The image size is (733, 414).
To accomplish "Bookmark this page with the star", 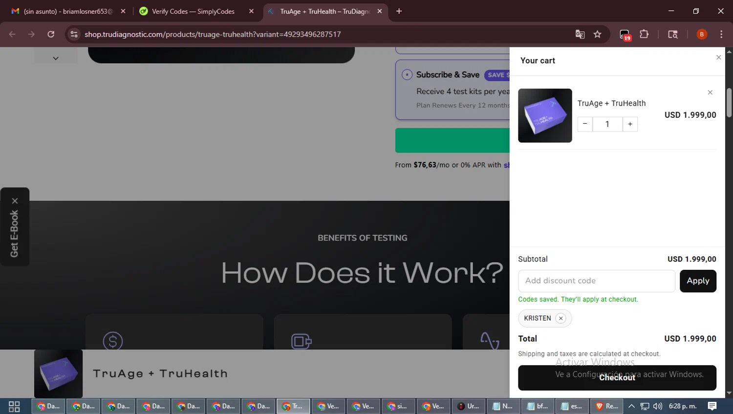I will 597,34.
